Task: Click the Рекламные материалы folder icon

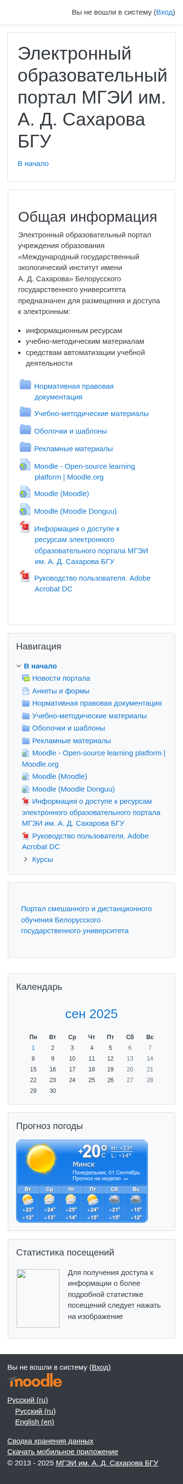Action: (x=25, y=447)
